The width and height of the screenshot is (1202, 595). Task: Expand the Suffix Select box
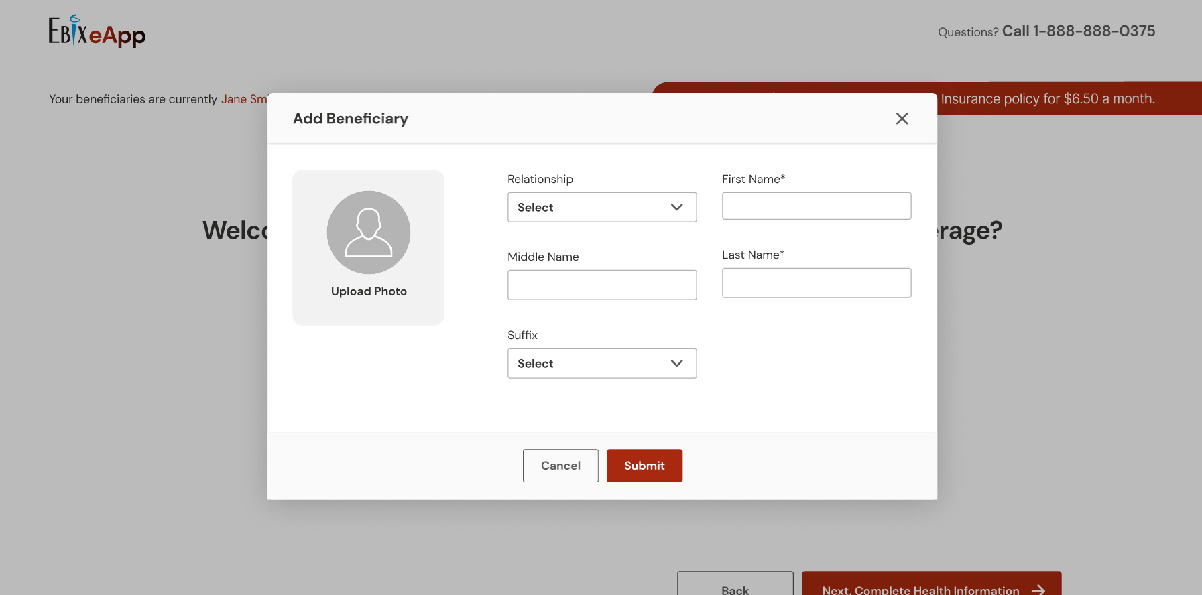pyautogui.click(x=601, y=364)
